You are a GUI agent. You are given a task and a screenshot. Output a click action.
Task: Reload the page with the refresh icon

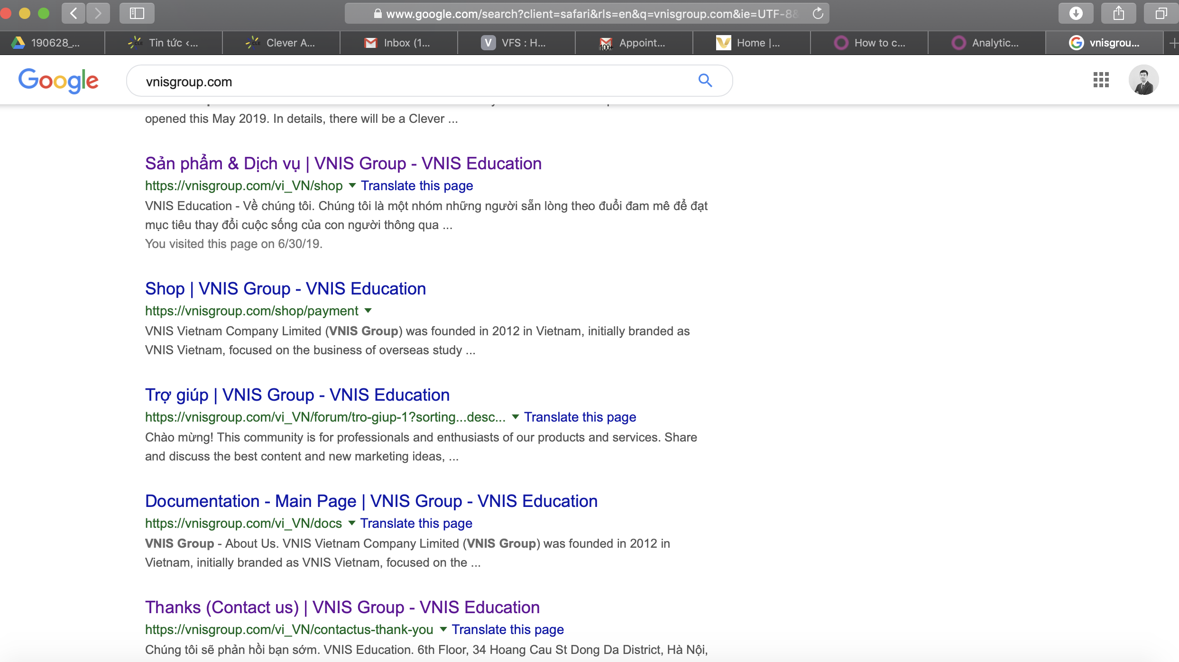[818, 14]
